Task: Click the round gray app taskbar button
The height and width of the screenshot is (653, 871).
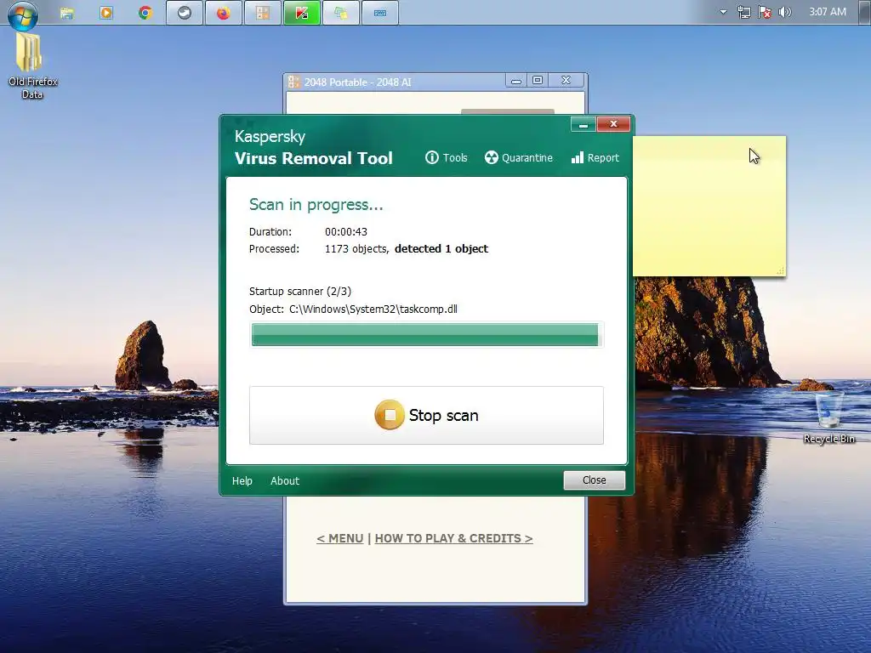Action: click(x=185, y=13)
